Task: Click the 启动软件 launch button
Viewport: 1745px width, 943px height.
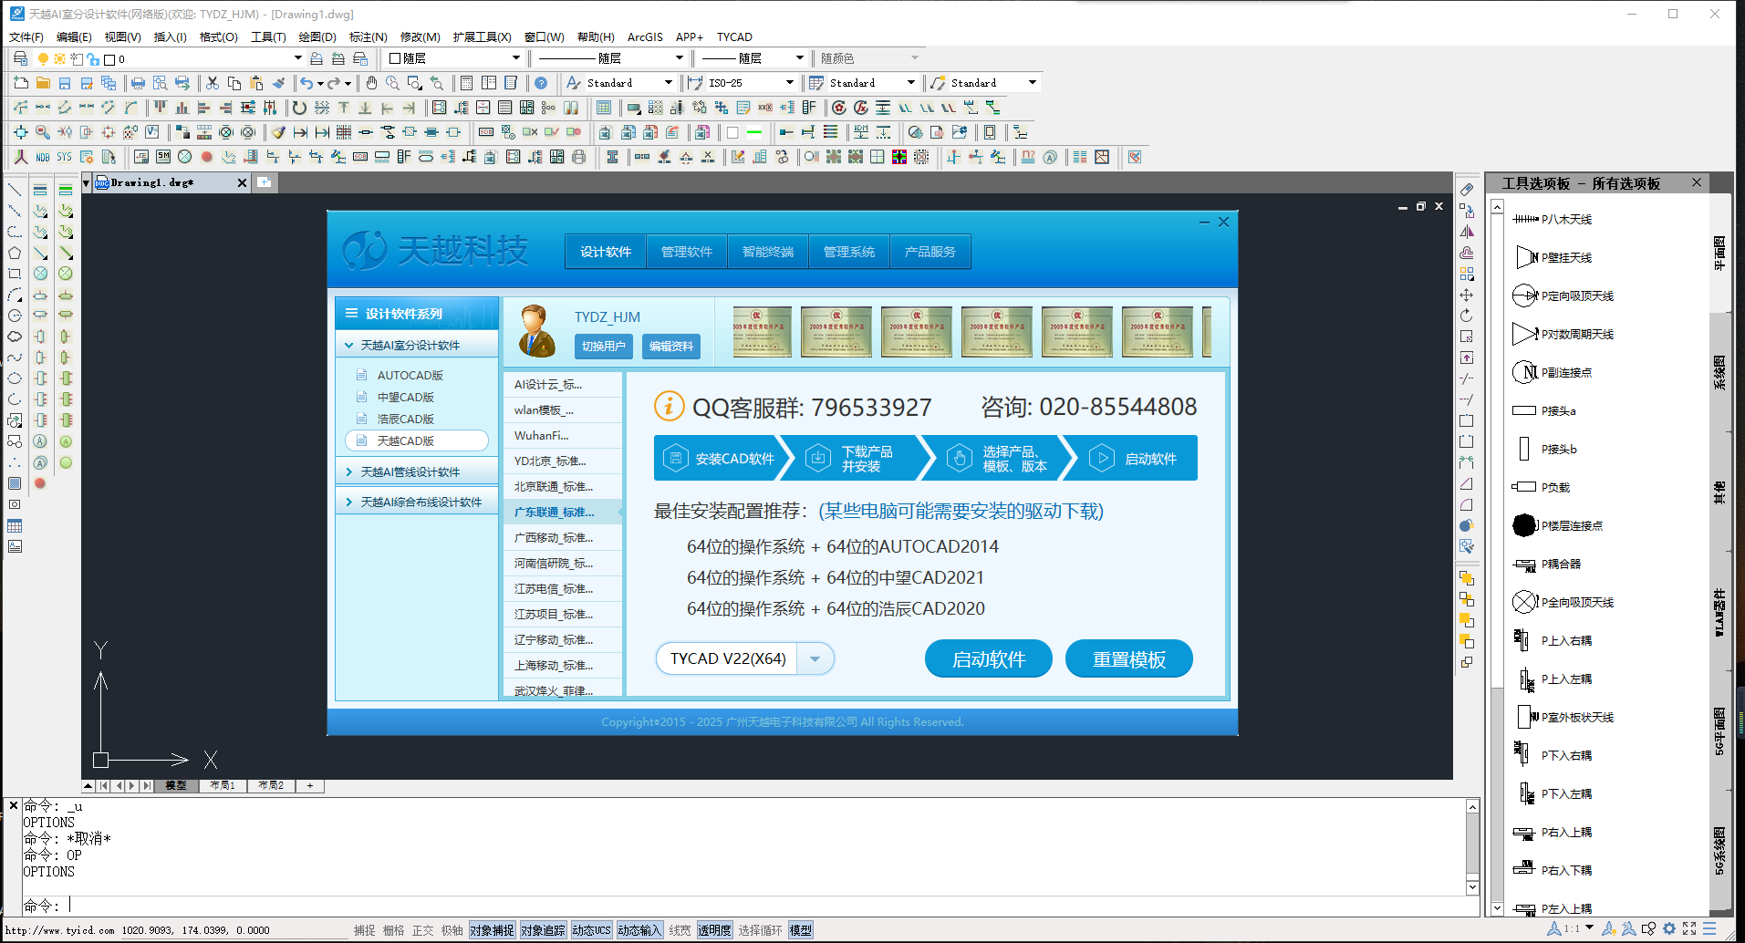Action: [x=988, y=658]
